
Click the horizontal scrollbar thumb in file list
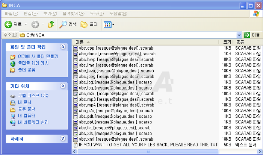point(148,152)
